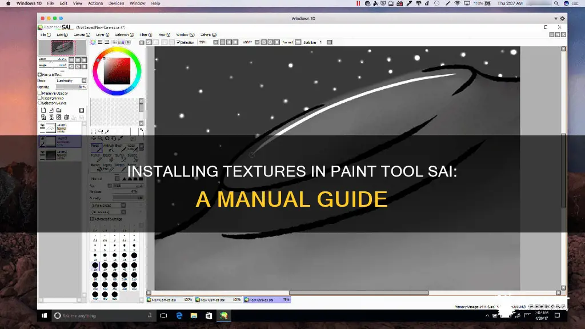Viewport: 585px width, 329px height.
Task: Create a new layer folder
Action: (59, 110)
